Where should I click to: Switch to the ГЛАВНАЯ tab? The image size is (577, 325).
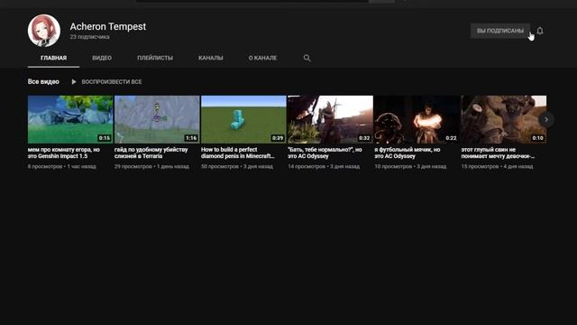[53, 58]
